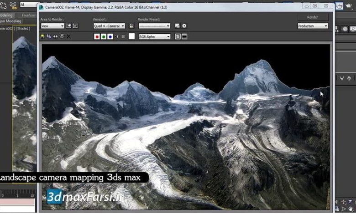Open the Environment and Effects dialog icon
Viewport: 356px width, 214px height.
coord(184,26)
